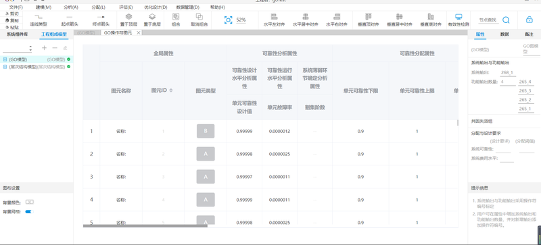Click the pencil edit icon in model panel

pos(65,48)
